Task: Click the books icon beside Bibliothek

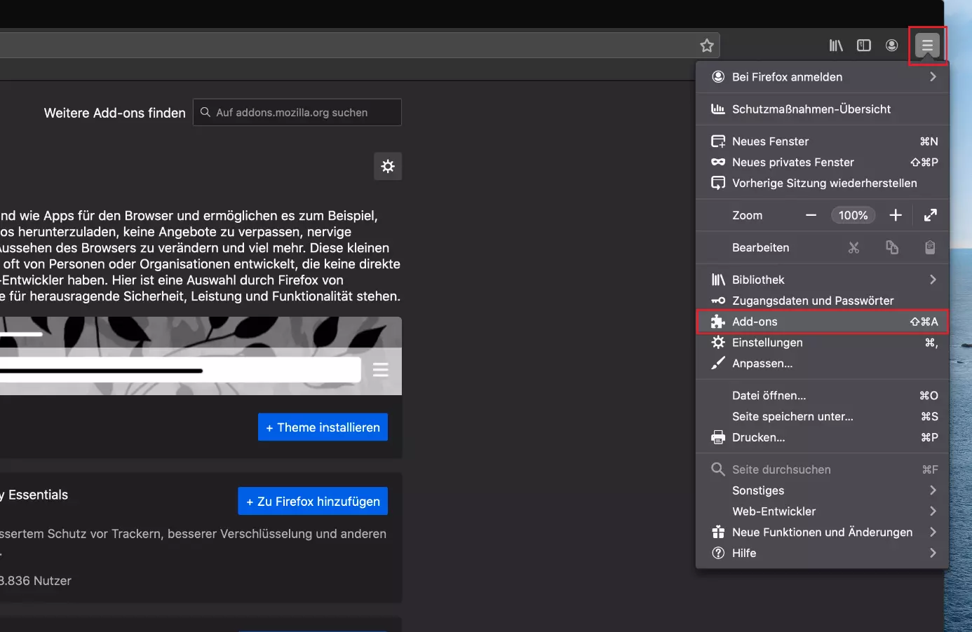Action: pos(718,280)
